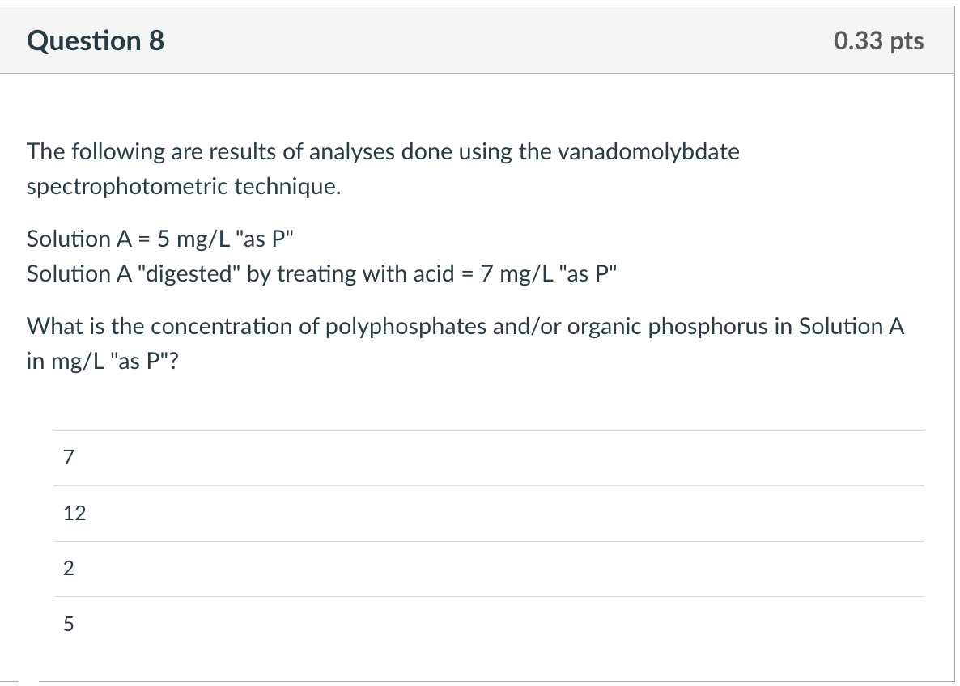Click 'in mg/L "as P"?' at the question's end
Viewport: 960px width, 686px height.
click(102, 361)
